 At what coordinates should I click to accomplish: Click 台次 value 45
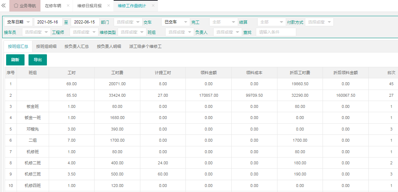[392, 84]
